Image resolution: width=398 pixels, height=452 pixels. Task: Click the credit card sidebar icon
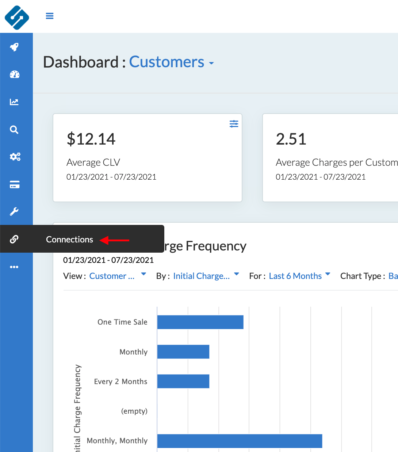pos(15,184)
